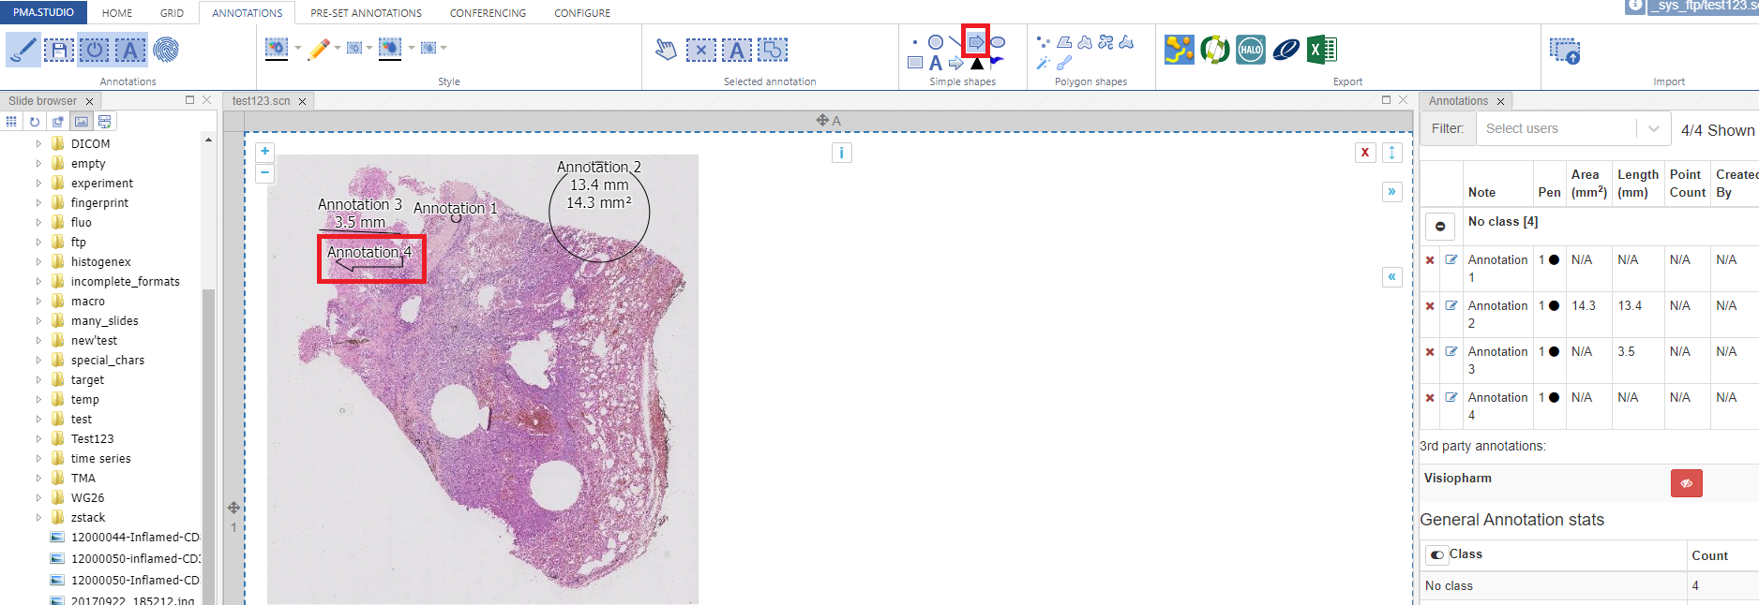The height and width of the screenshot is (605, 1759).
Task: Open the Select users filter dropdown
Action: pos(1653,128)
